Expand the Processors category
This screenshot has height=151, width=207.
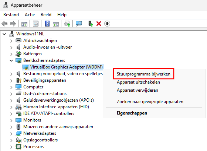point(11,147)
